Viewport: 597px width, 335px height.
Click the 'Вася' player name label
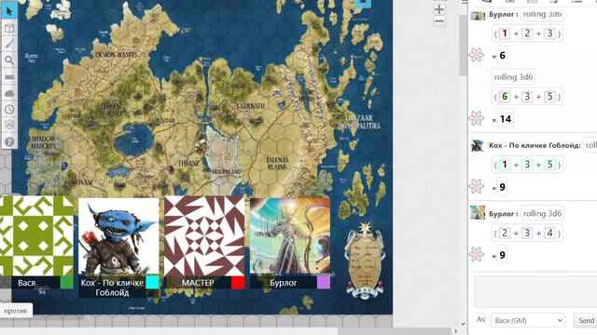(x=27, y=283)
